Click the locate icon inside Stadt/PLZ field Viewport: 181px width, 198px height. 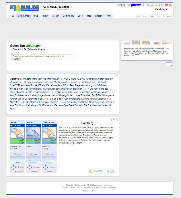(108, 171)
